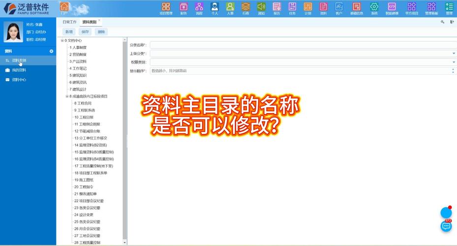Collapse the 8 成渝高铁内江标段项目 node
Viewport: 457px width, 246px height.
(67, 96)
